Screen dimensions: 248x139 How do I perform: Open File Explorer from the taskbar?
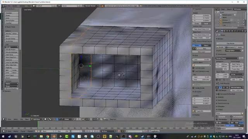pos(41,136)
